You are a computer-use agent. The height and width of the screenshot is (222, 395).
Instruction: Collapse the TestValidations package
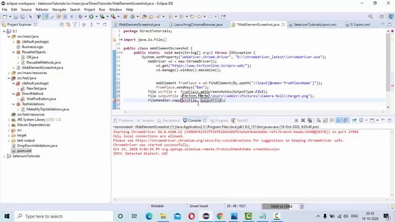(x=14, y=104)
